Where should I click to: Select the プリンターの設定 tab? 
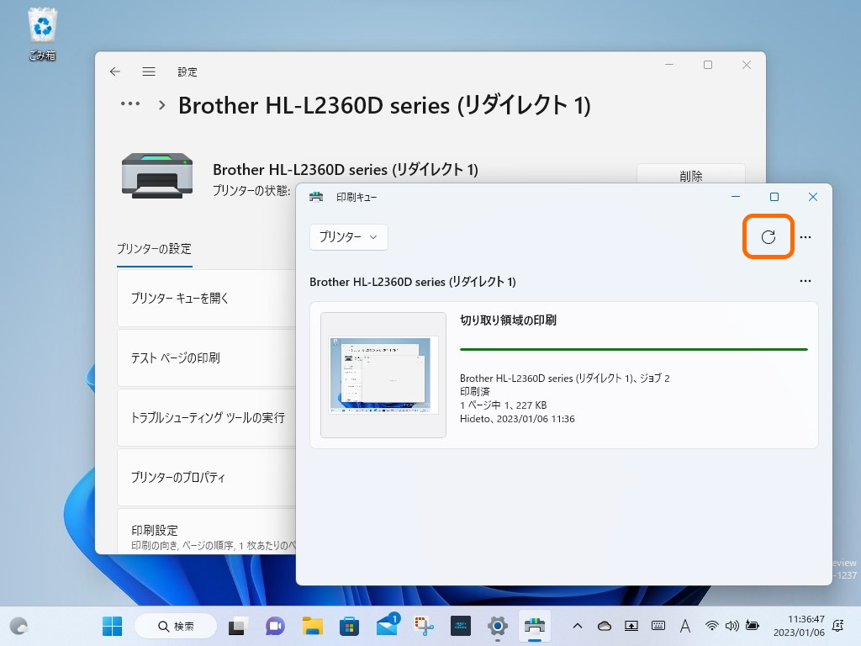click(155, 249)
